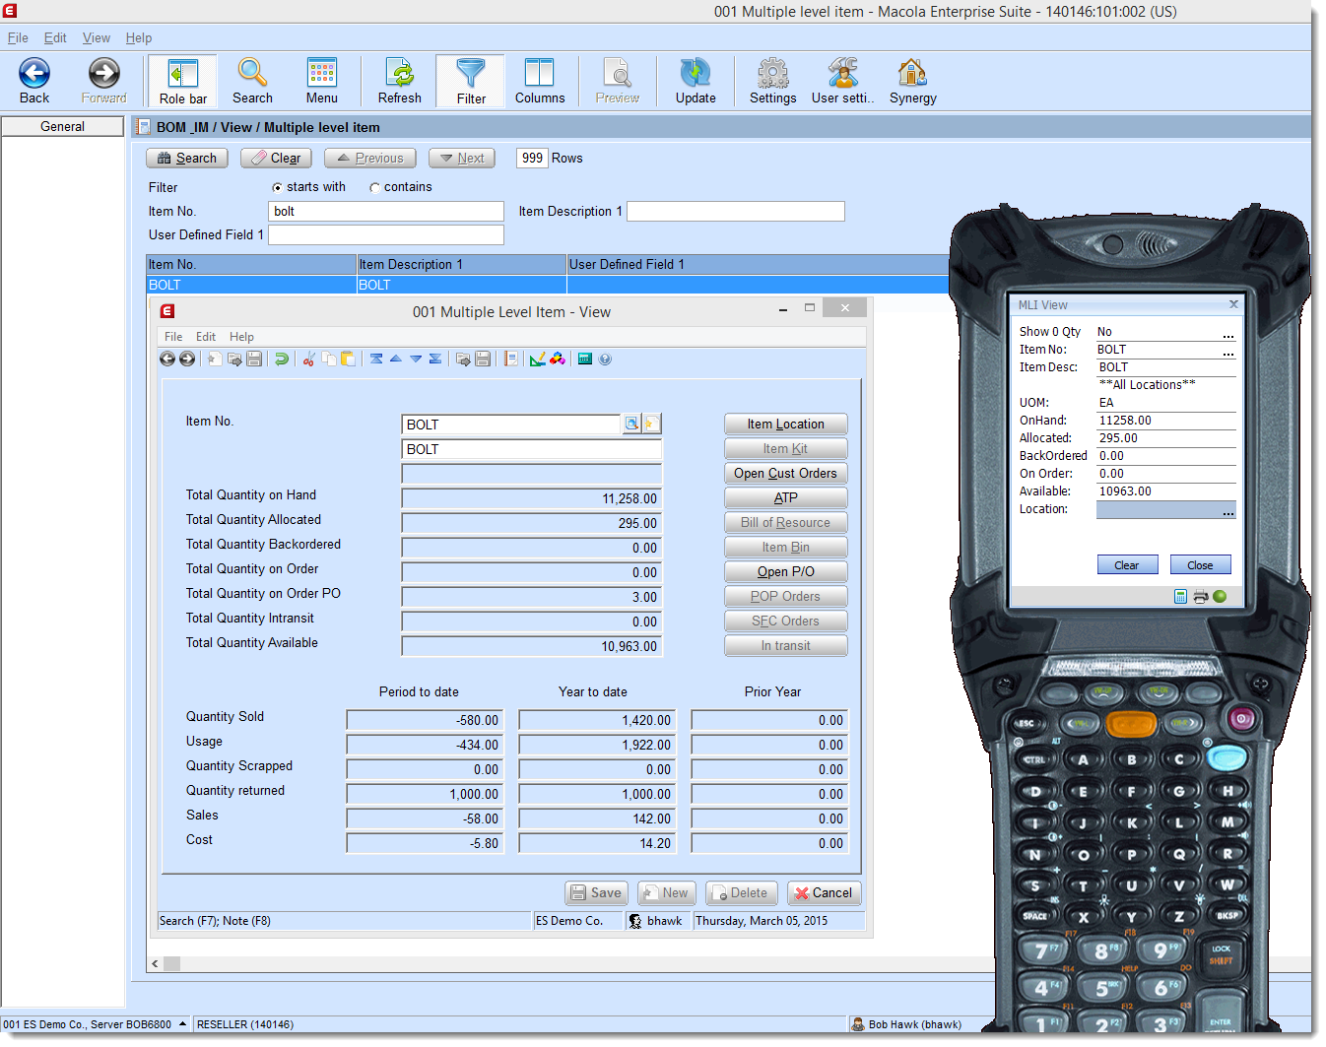Click the User Defined Field 1 filter field
The height and width of the screenshot is (1047, 1326).
coord(386,234)
